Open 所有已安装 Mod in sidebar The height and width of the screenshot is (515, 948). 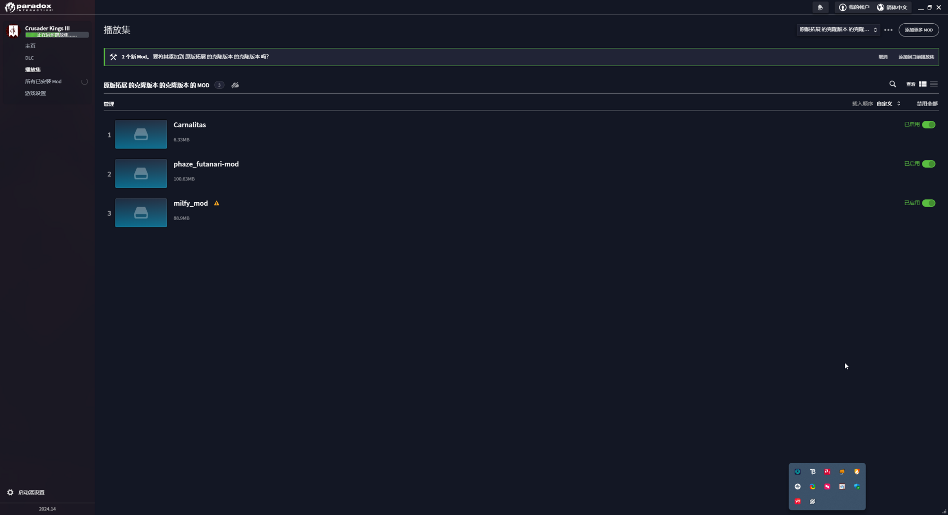pyautogui.click(x=43, y=81)
